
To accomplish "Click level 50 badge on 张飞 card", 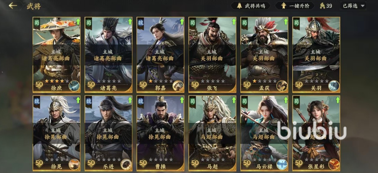I will point(195,85).
